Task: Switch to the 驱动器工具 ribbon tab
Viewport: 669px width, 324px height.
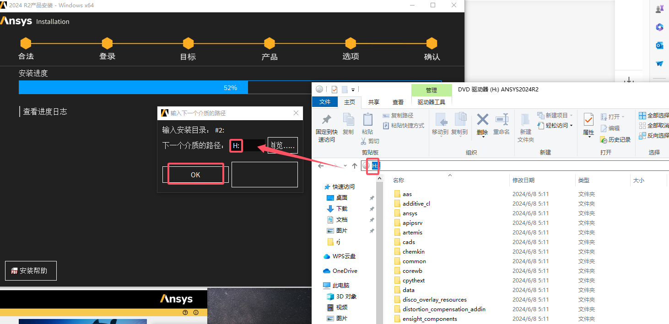Action: (432, 101)
